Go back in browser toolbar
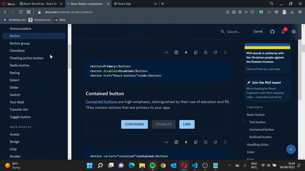 pos(5,12)
